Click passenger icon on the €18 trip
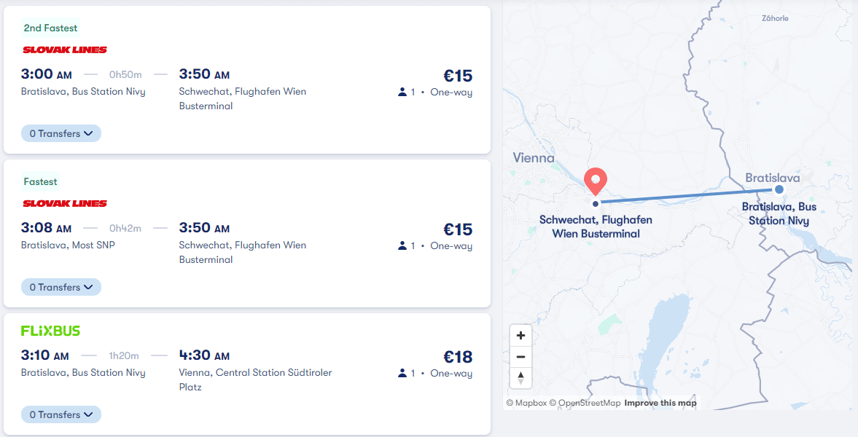Viewport: 858px width, 437px height. point(402,373)
